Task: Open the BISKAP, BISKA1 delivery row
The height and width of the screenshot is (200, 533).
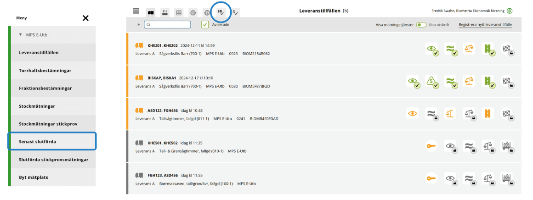Action: click(x=323, y=82)
